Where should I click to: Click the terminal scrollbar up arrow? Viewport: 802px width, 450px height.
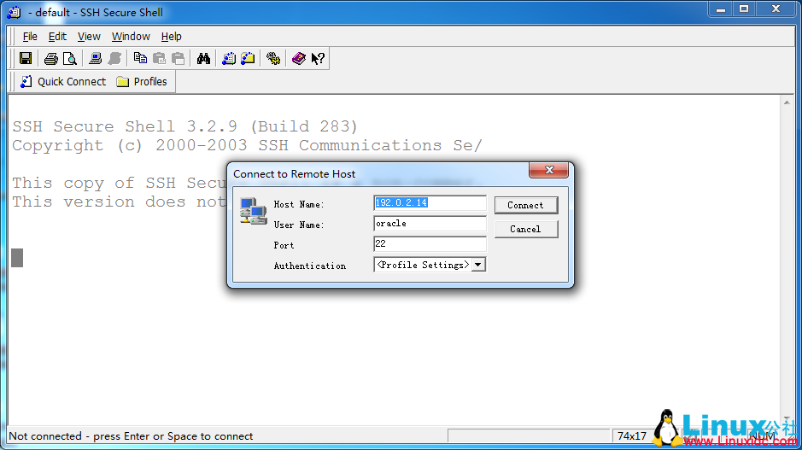tap(787, 102)
